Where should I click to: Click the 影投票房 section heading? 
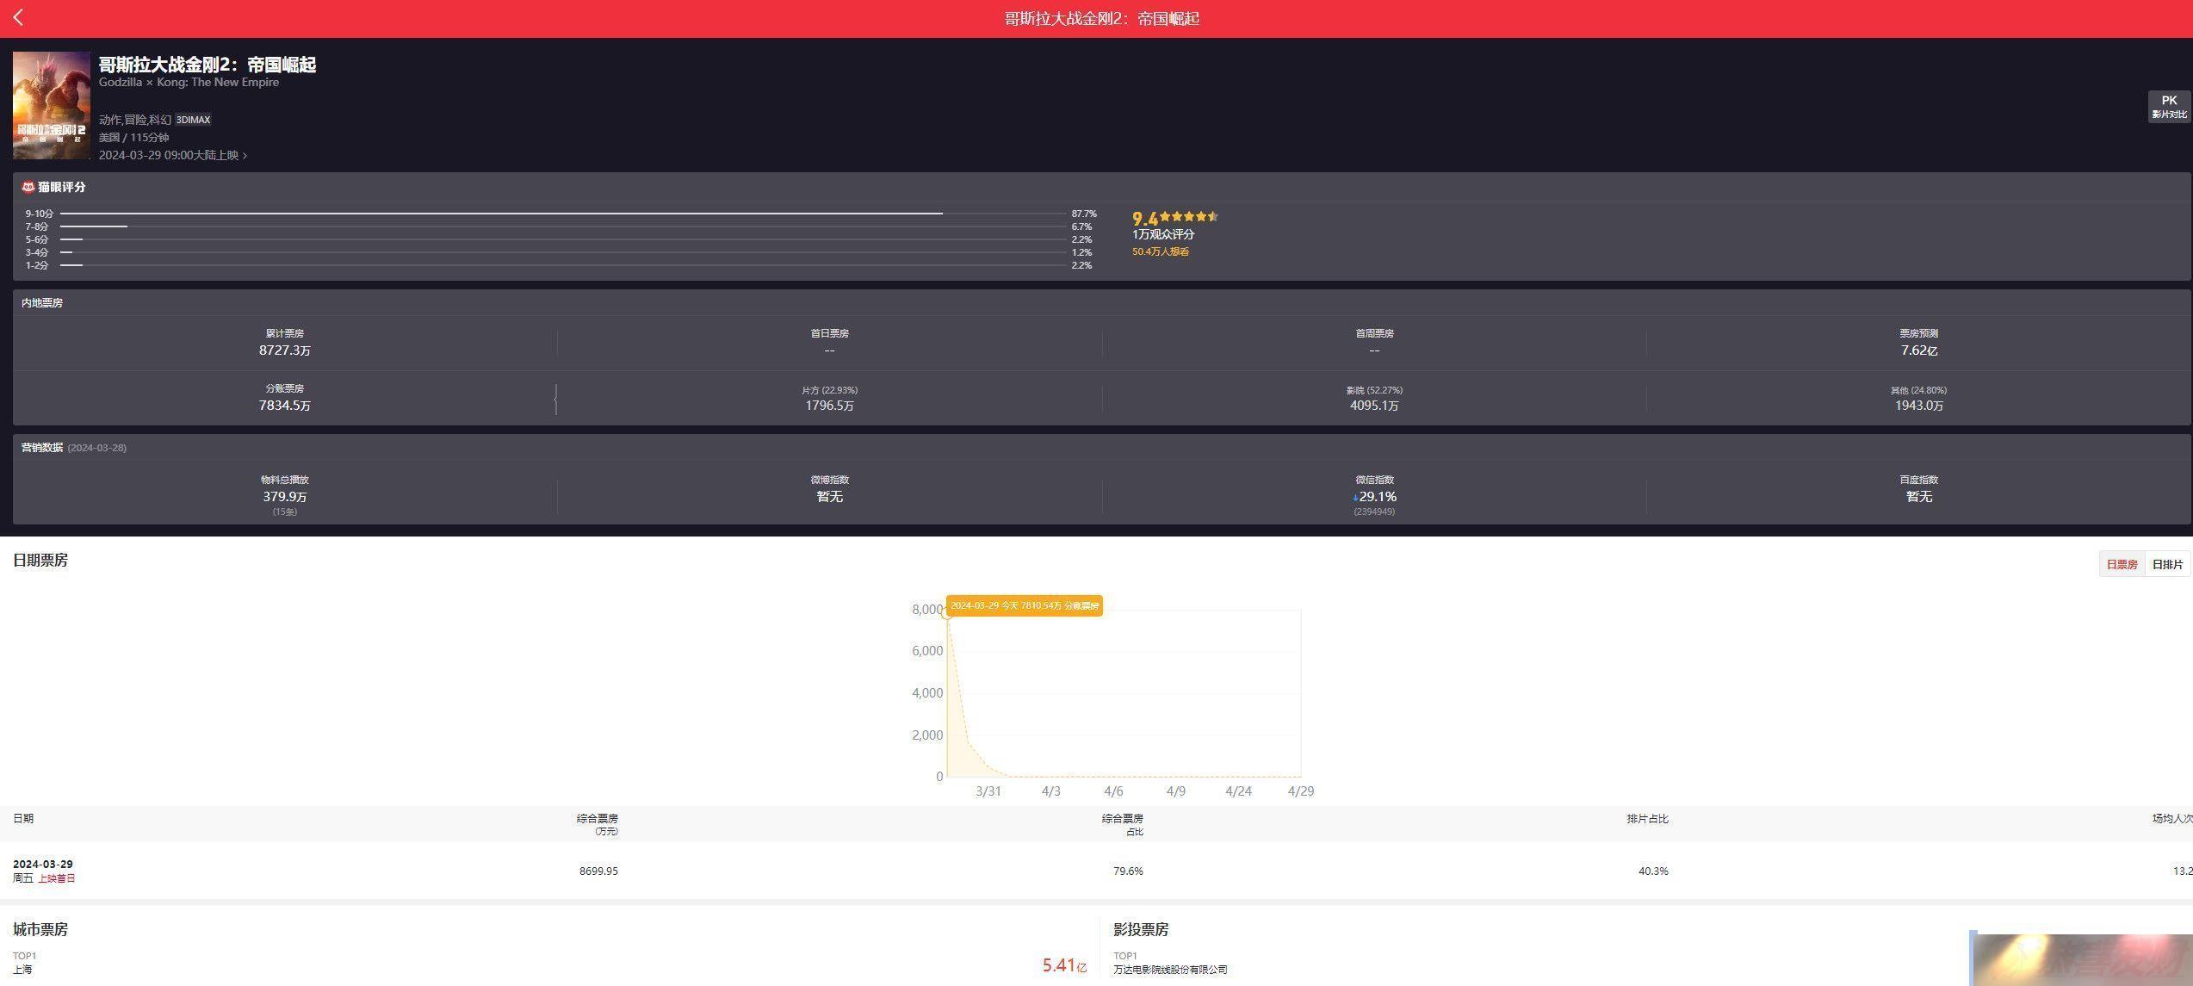pos(1141,929)
